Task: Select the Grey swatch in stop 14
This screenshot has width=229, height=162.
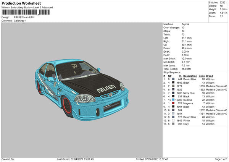Action: [x=173, y=124]
